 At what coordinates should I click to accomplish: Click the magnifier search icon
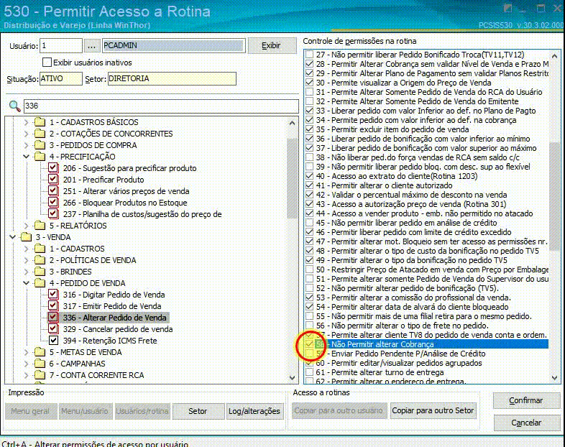14,106
